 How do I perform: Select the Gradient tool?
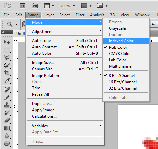point(7,128)
